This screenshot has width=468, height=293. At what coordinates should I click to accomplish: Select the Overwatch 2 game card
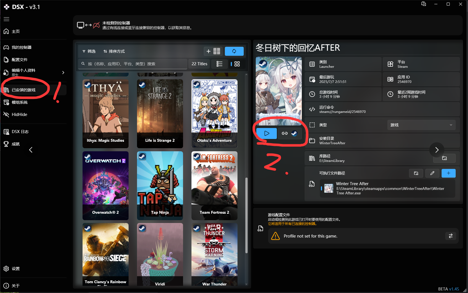(x=106, y=186)
